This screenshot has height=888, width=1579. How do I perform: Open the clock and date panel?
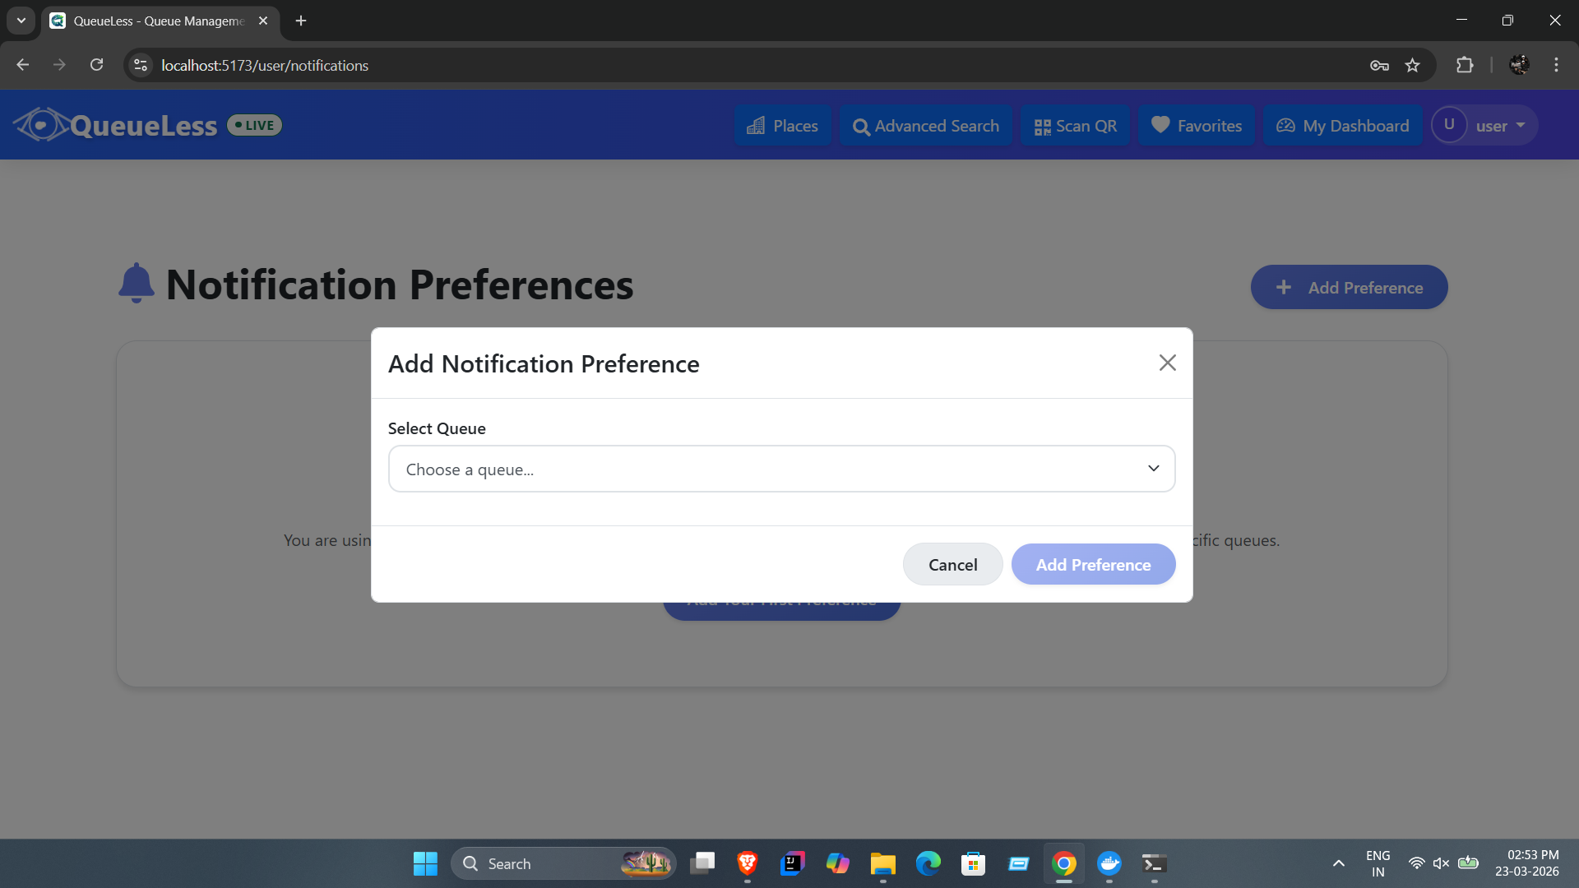[1527, 863]
